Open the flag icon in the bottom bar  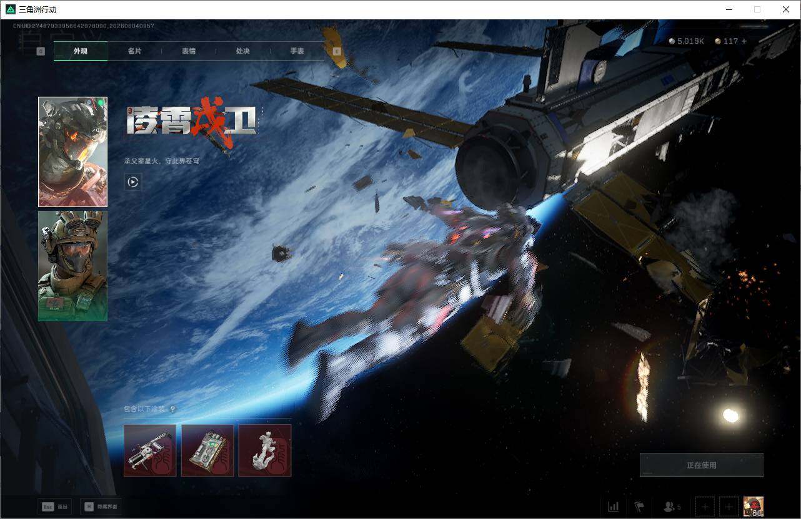639,507
